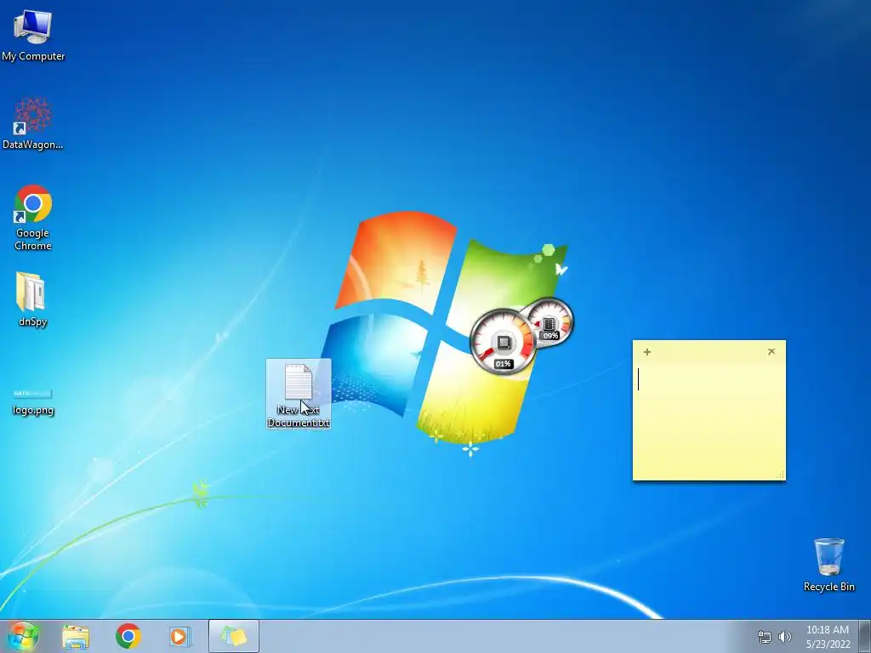Screen dimensions: 871x653
Task: Click inside the sticky note text area
Action: pos(709,418)
